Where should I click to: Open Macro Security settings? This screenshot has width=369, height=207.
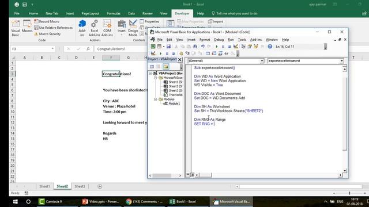pyautogui.click(x=47, y=34)
